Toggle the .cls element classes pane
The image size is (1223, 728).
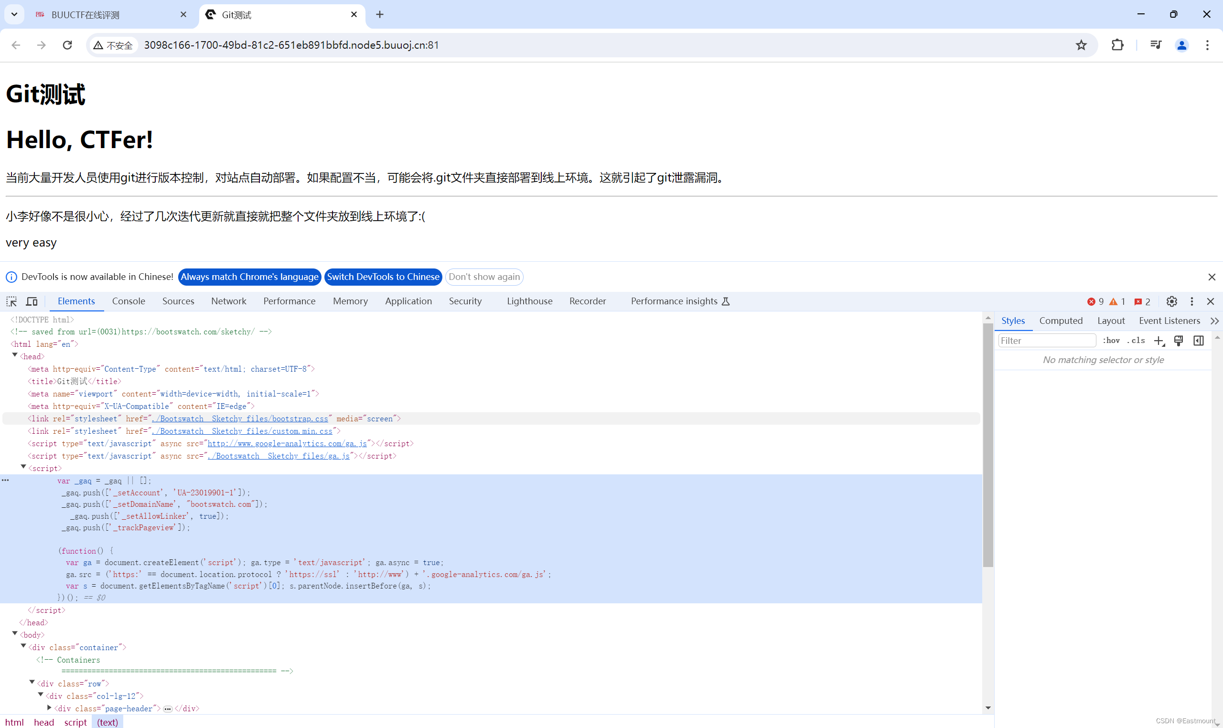click(x=1135, y=341)
